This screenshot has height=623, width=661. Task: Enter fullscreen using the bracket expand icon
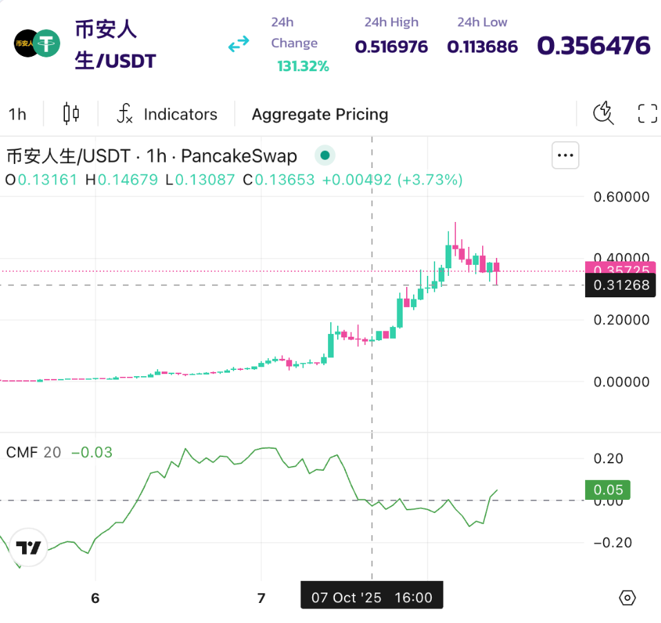point(646,113)
